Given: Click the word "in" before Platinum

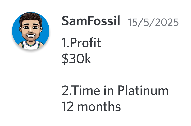Looking at the screenshot, I should [109, 90].
